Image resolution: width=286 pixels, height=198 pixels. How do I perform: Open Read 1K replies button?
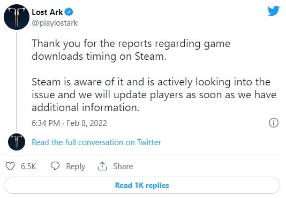tap(142, 185)
